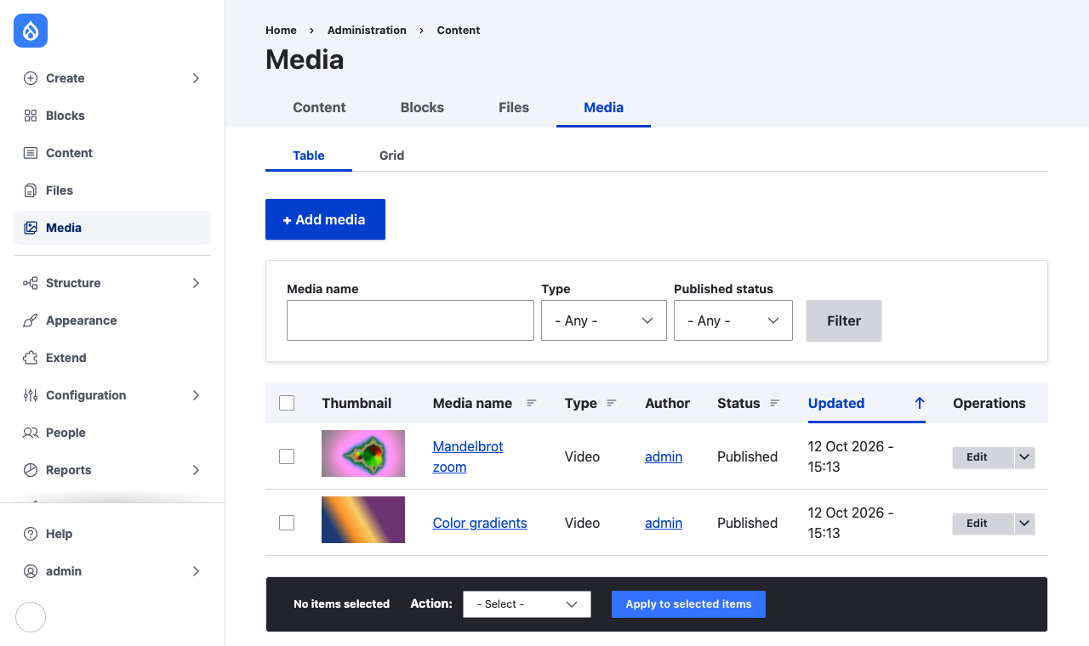The image size is (1089, 646).
Task: Expand the Configuration submenu chevron
Action: [x=196, y=395]
